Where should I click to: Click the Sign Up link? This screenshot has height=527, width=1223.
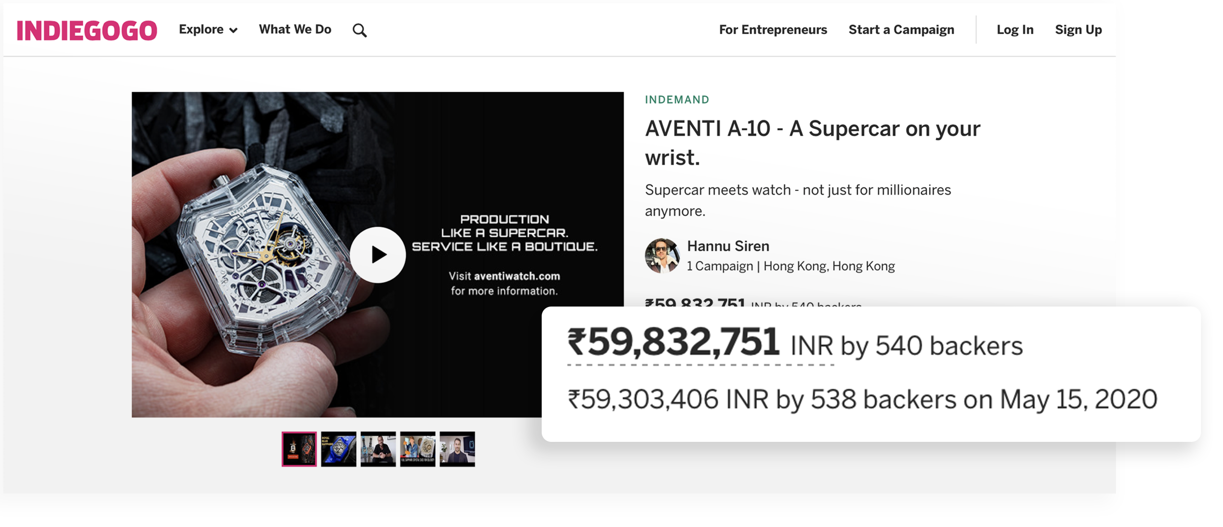pos(1078,30)
